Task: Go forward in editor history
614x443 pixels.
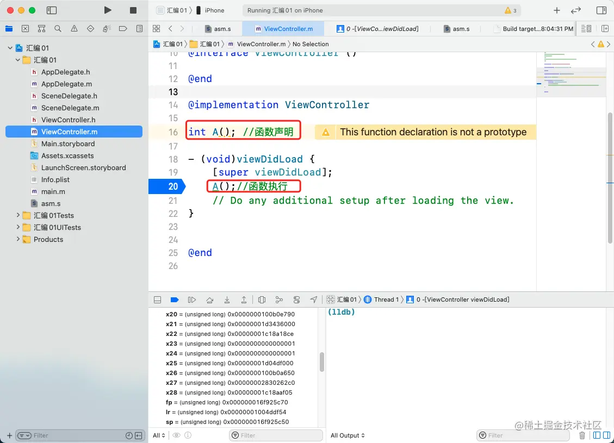Action: point(182,29)
